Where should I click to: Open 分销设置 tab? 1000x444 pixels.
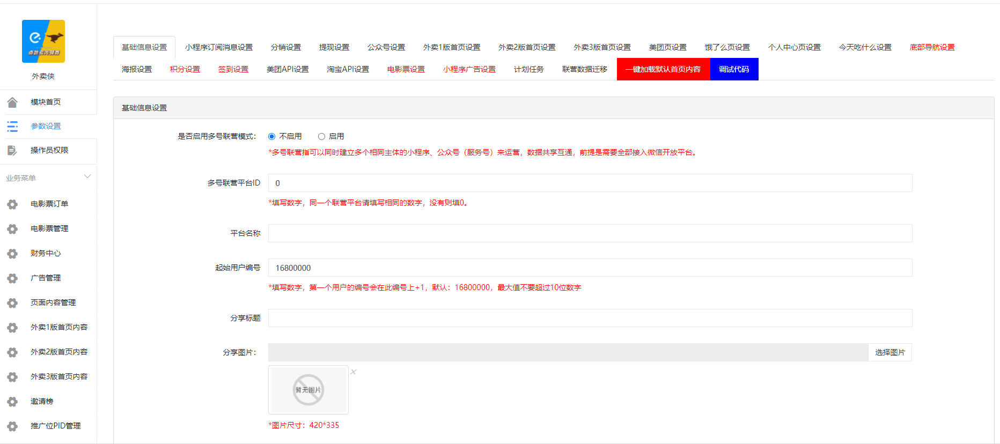tap(286, 47)
